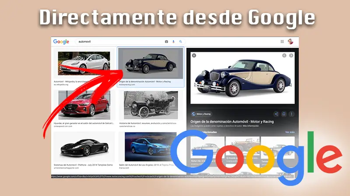Viewport: 350px width, 196px height.
Task: Go to previous image in preview
Action: pyautogui.click(x=284, y=56)
